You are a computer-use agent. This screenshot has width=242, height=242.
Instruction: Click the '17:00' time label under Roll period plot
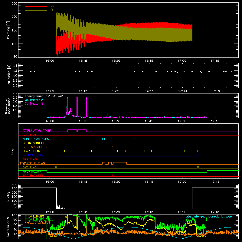(x=182, y=91)
